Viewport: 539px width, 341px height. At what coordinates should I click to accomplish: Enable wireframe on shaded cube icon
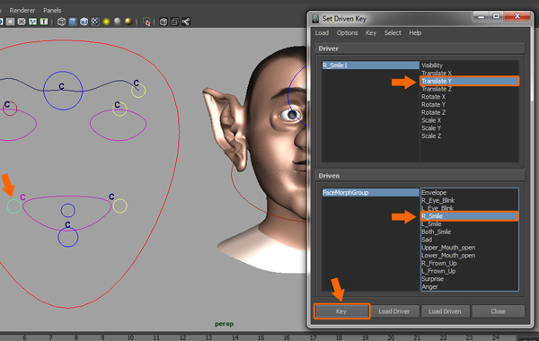coord(84,22)
